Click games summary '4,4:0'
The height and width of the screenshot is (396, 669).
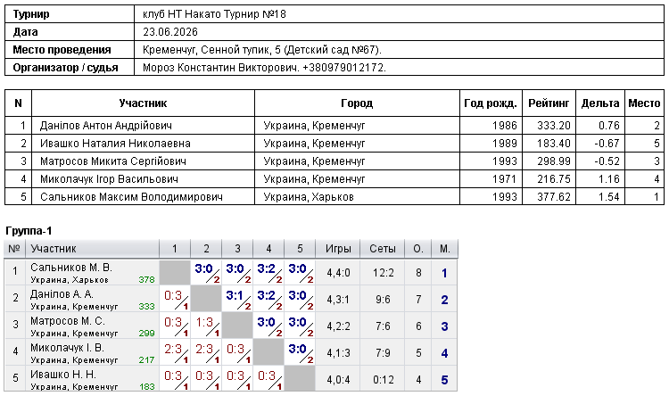[338, 273]
